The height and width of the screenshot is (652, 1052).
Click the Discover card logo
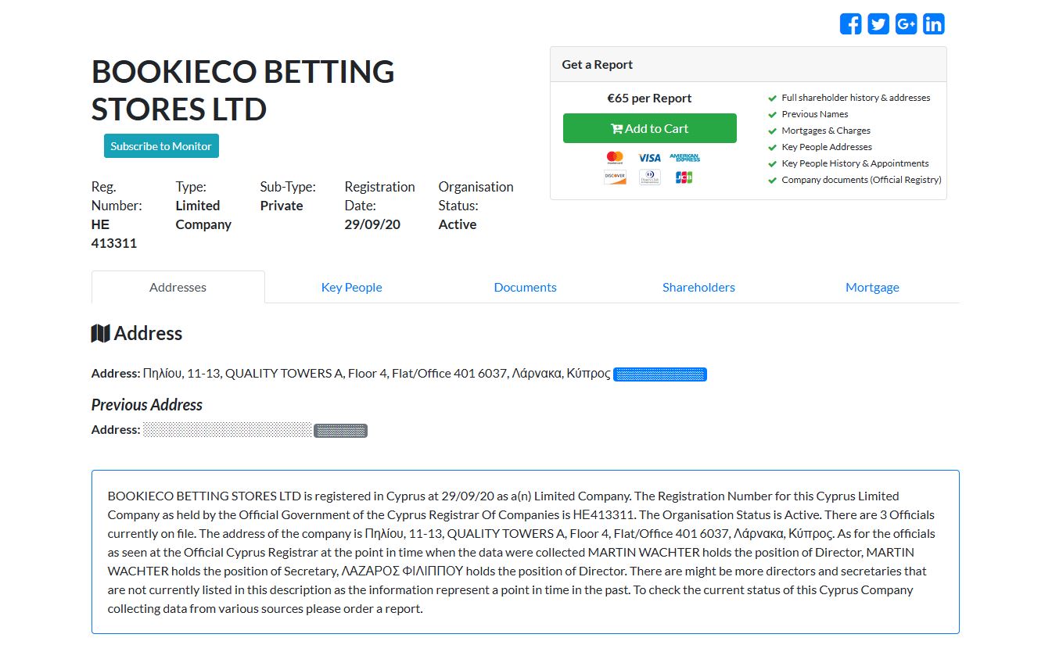(x=615, y=177)
